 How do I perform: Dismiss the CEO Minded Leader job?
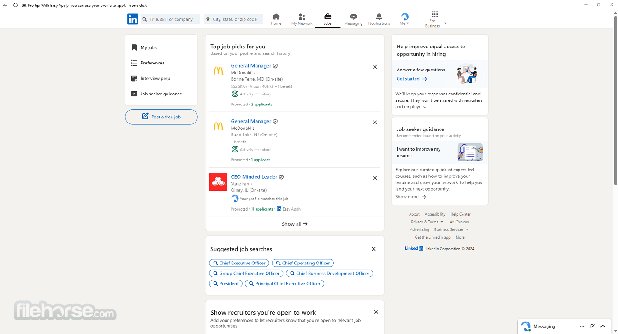[375, 178]
